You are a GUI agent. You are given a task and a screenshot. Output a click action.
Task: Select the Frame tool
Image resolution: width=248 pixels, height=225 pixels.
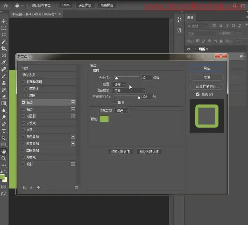[4, 55]
